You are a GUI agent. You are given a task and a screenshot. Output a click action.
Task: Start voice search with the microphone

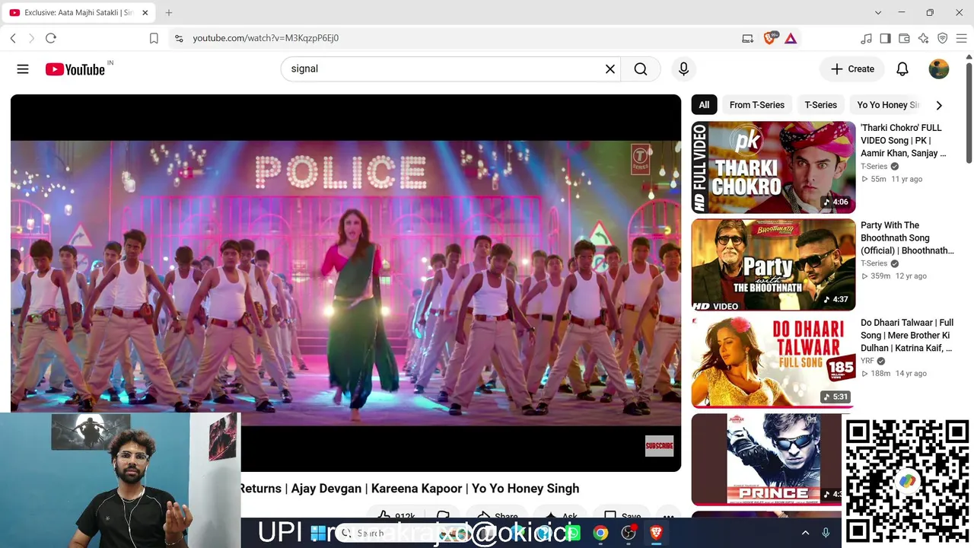(x=683, y=69)
